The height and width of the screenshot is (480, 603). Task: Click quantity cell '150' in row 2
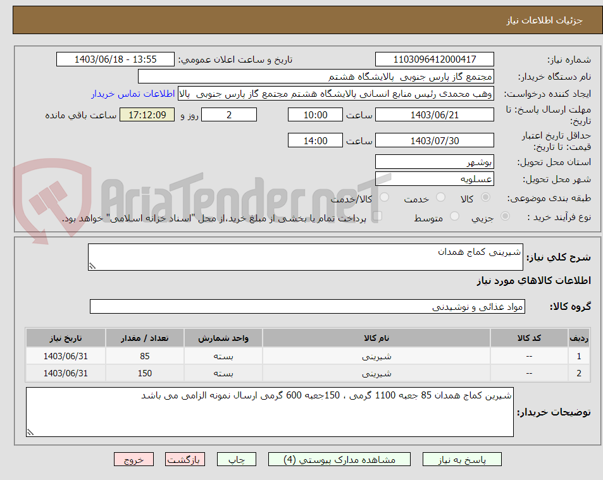click(145, 373)
